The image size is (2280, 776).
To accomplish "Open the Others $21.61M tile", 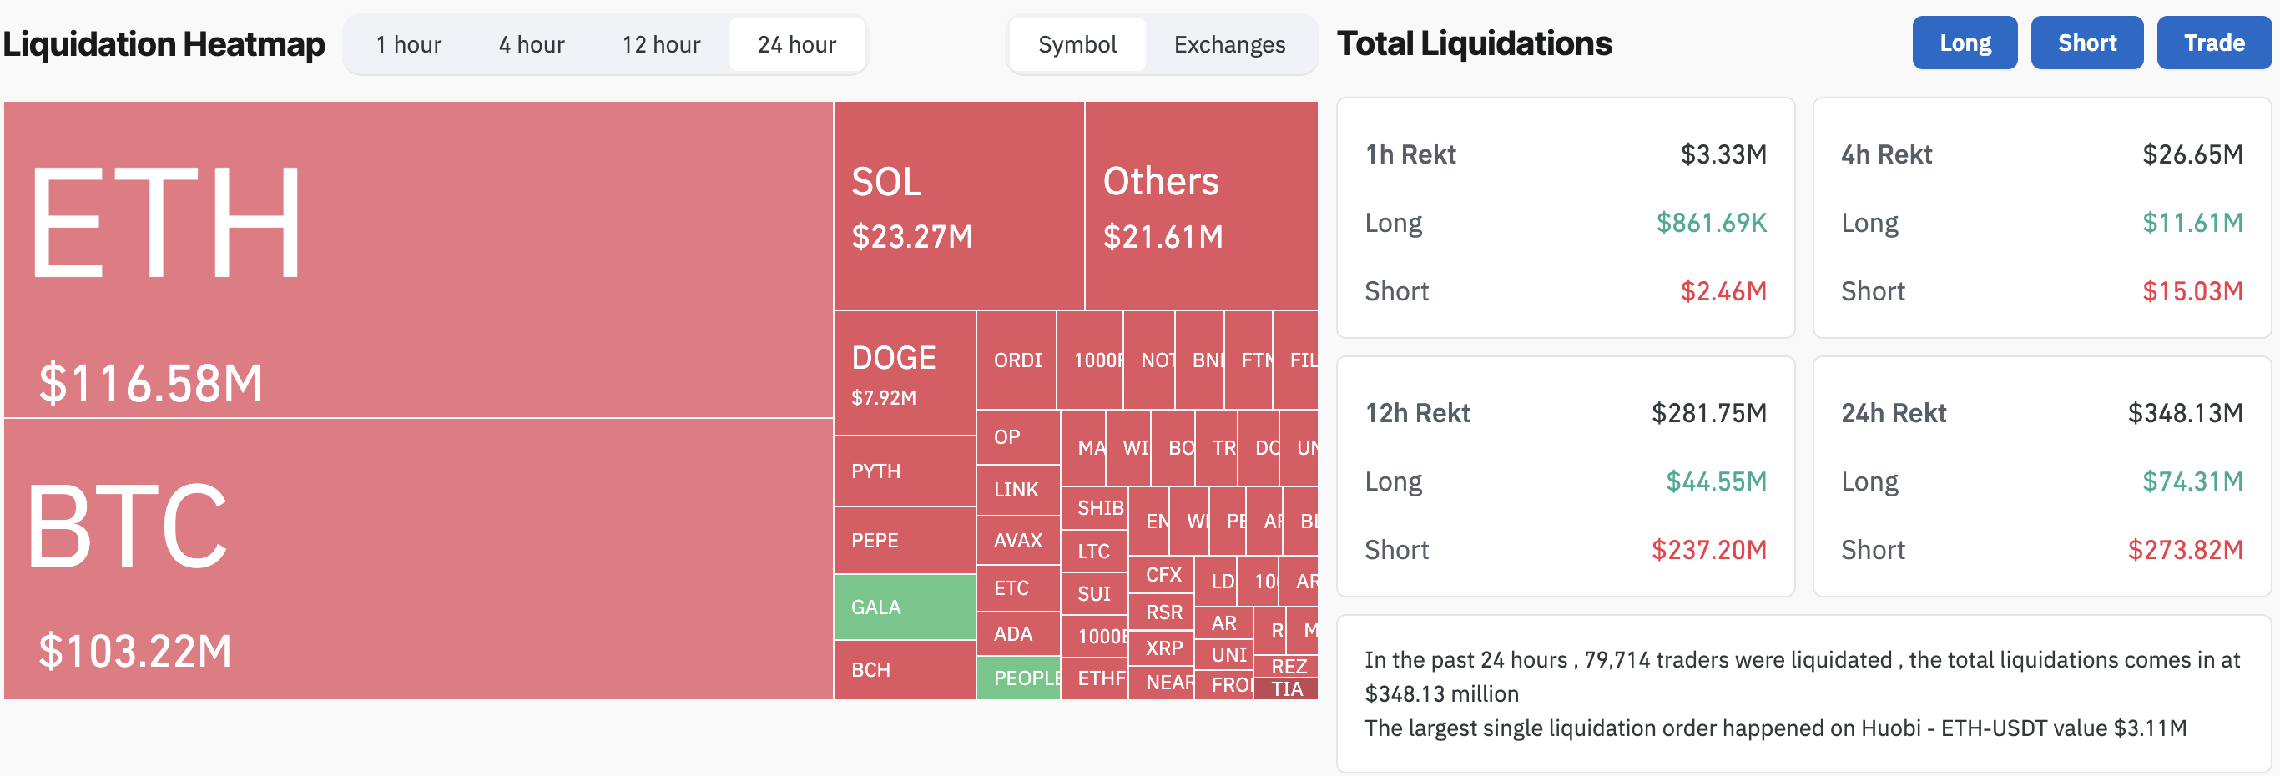I will (x=1200, y=205).
